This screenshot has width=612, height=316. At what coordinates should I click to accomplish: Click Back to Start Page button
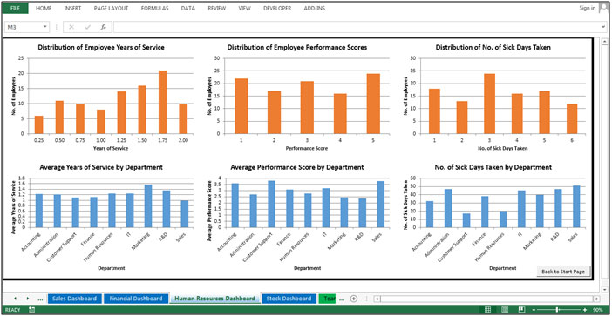click(x=563, y=272)
